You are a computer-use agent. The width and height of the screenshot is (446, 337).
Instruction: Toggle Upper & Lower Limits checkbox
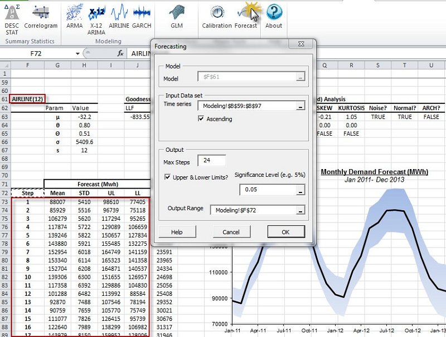168,177
